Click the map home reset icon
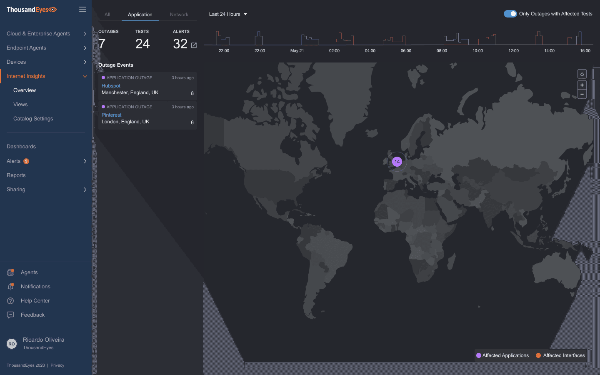The height and width of the screenshot is (375, 600). click(x=582, y=74)
